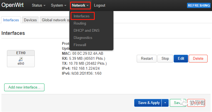Switch to the Interfaces tab
Screen dimensions: 212x112
11,20
